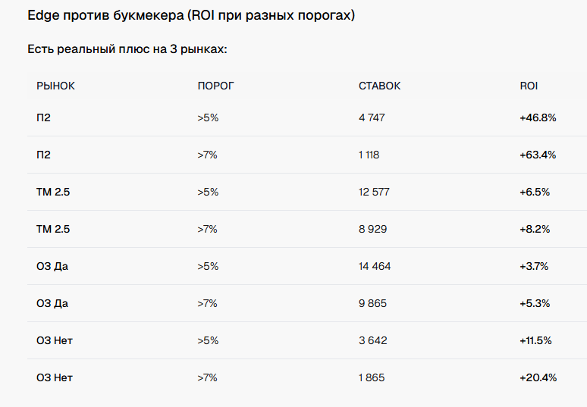
Task: Select the 12 577 bets value
Action: click(x=374, y=192)
